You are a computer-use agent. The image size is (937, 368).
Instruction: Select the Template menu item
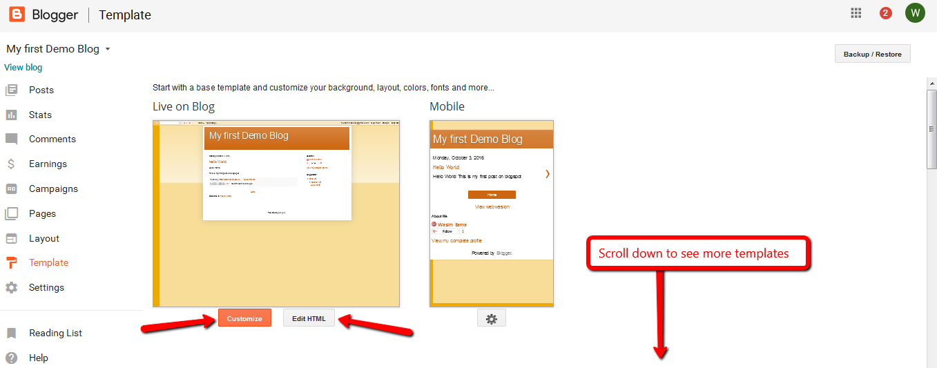(x=48, y=262)
